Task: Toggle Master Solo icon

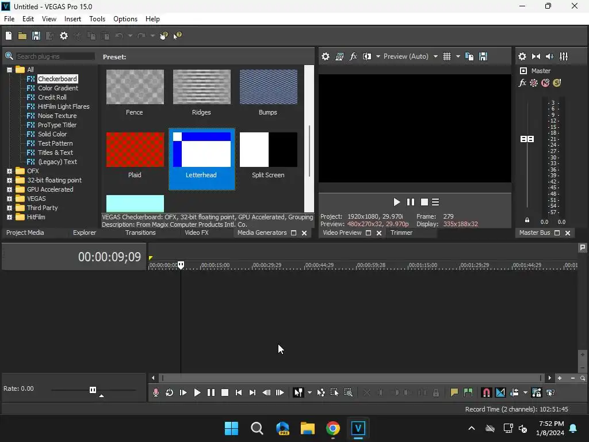Action: point(557,83)
